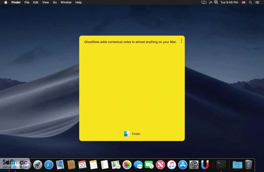Open Messages blue bubble in the Dock
The image size is (264, 172).
pos(138,165)
